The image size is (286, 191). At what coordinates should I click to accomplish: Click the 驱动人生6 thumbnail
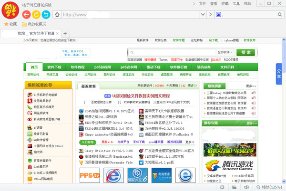[138, 175]
